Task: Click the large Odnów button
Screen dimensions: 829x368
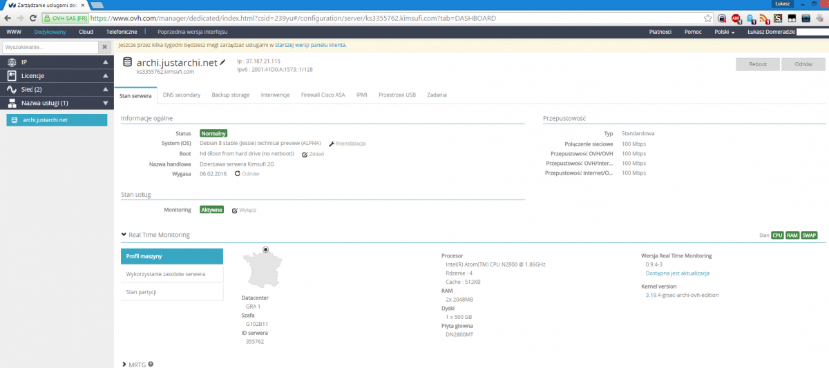Action: pos(803,64)
